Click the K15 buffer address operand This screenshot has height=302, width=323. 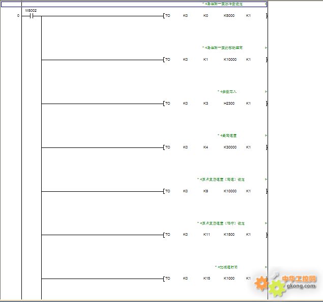tap(207, 278)
